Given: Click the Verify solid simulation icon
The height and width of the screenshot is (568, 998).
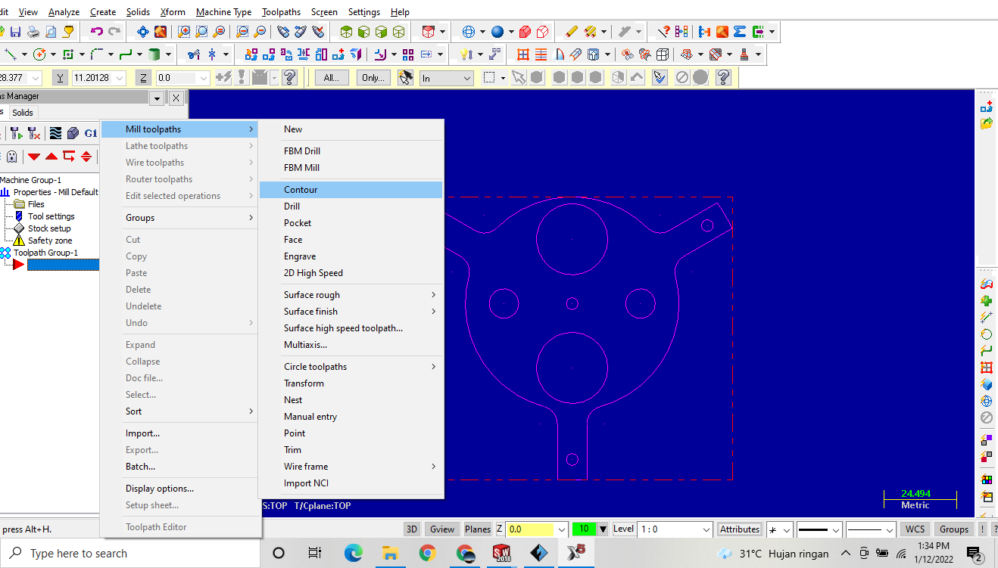Looking at the screenshot, I should pyautogui.click(x=73, y=133).
